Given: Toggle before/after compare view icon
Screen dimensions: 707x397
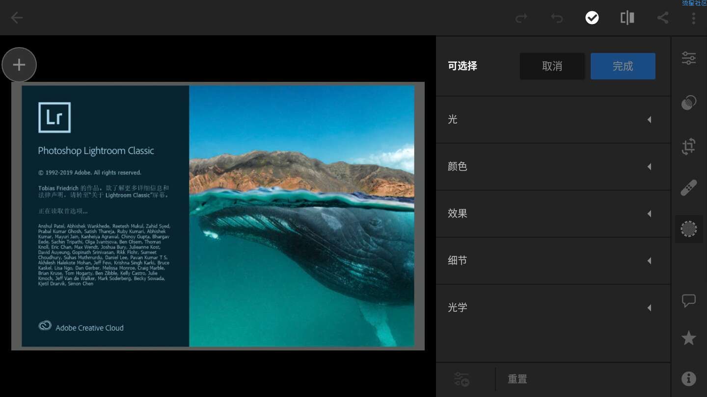Looking at the screenshot, I should 627,18.
